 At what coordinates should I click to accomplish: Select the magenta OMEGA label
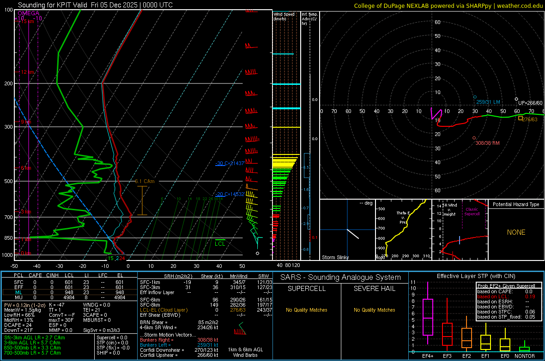point(29,13)
